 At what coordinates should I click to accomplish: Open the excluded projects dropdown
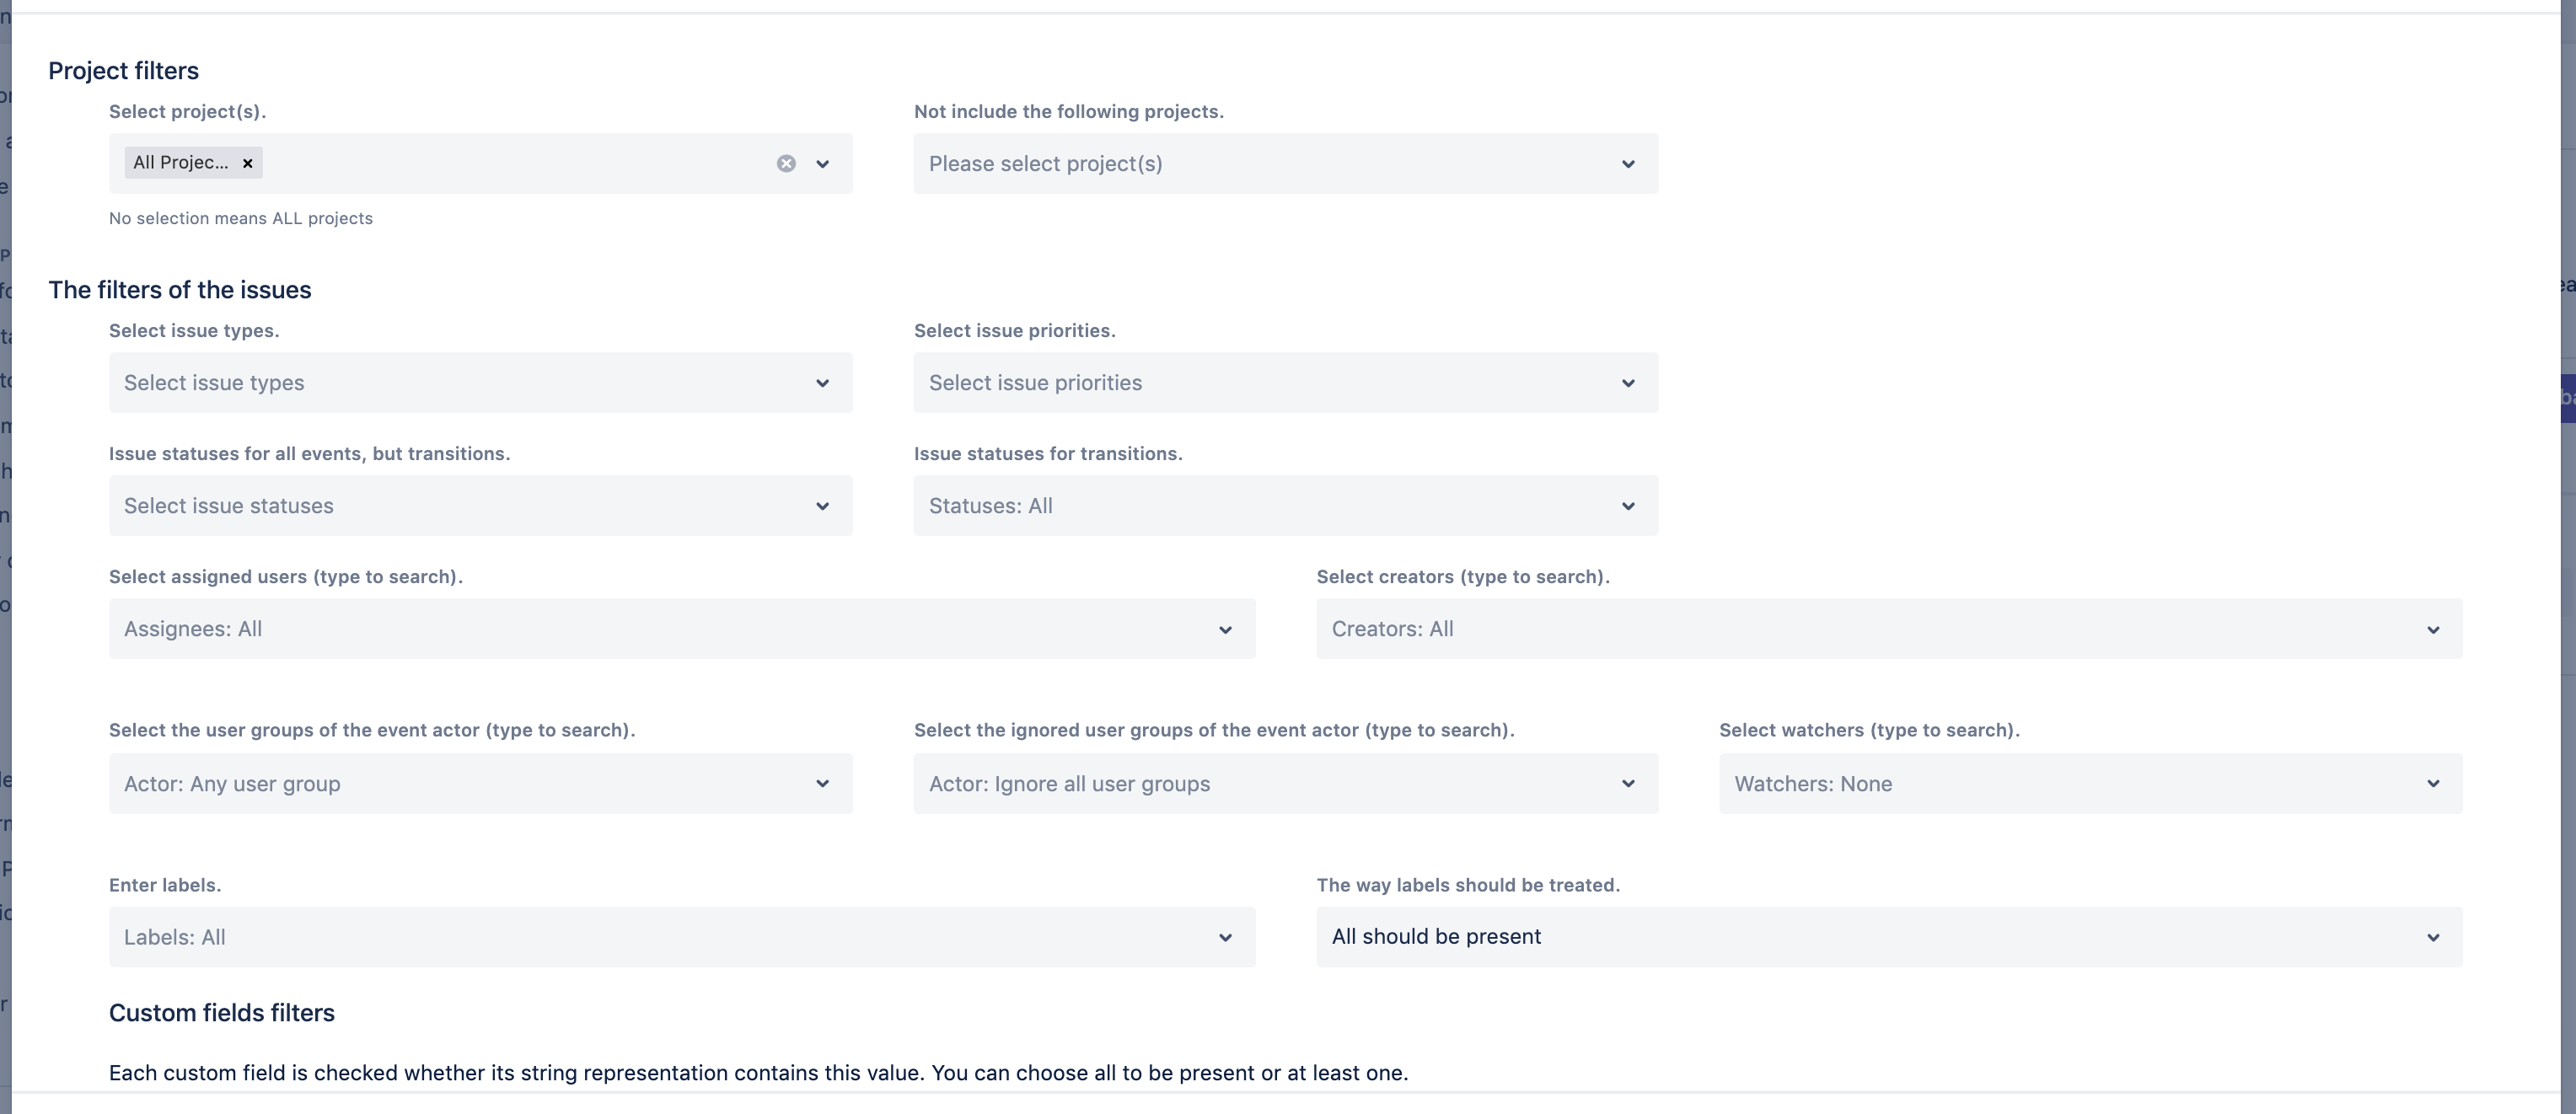[x=1285, y=163]
